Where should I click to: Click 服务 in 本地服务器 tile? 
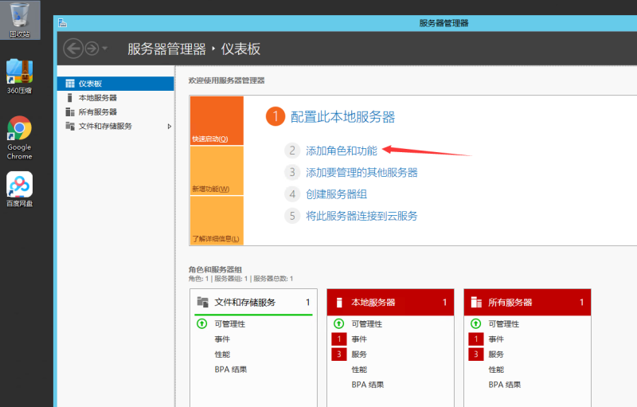click(x=359, y=354)
